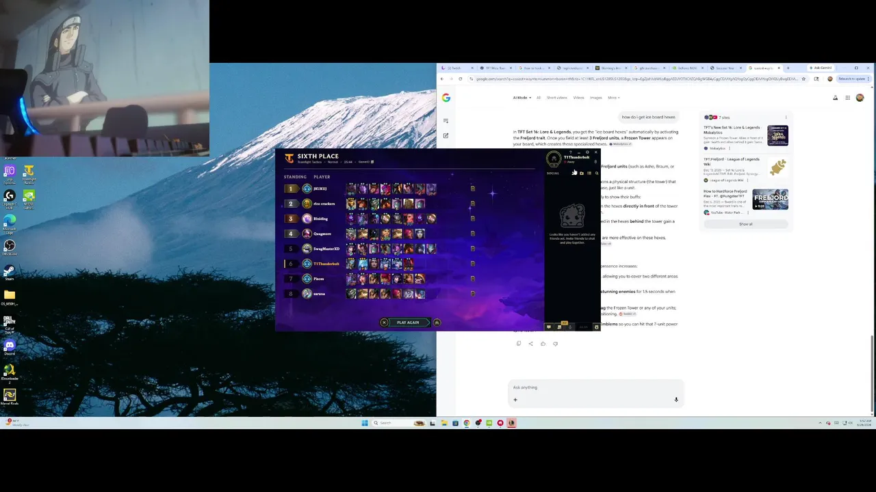Open chat icon at social panel bottom
Viewport: 876px width, 492px height.
[x=549, y=327]
